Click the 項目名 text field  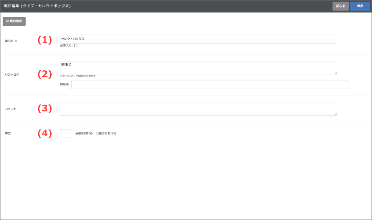198,39
